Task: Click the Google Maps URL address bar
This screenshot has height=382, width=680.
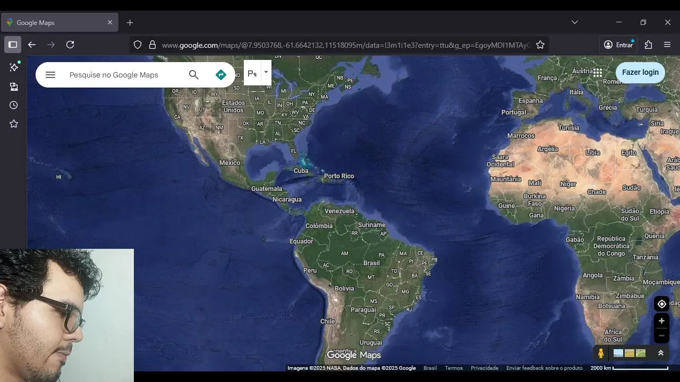Action: (345, 45)
